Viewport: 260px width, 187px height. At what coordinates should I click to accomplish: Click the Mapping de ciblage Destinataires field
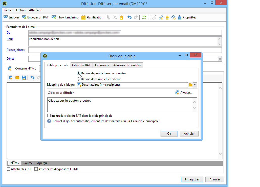click(132, 85)
